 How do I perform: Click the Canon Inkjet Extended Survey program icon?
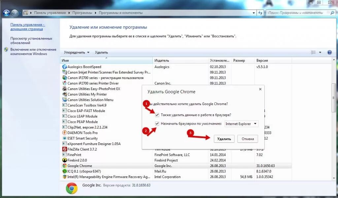coord(64,72)
